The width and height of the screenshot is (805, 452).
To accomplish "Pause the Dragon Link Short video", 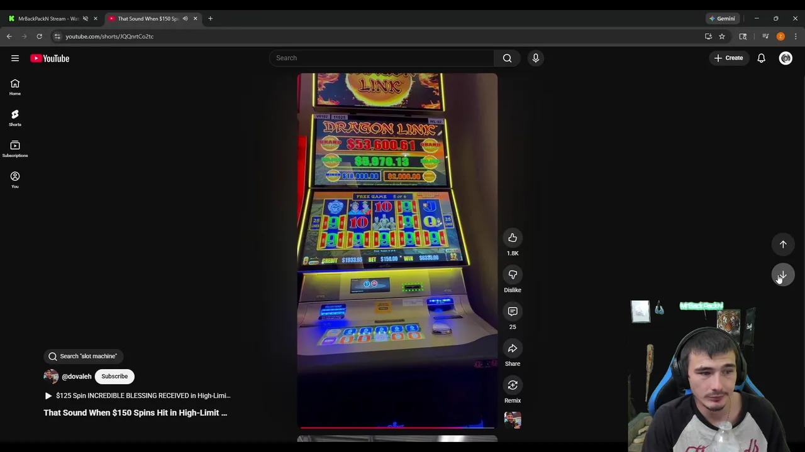I will point(397,250).
